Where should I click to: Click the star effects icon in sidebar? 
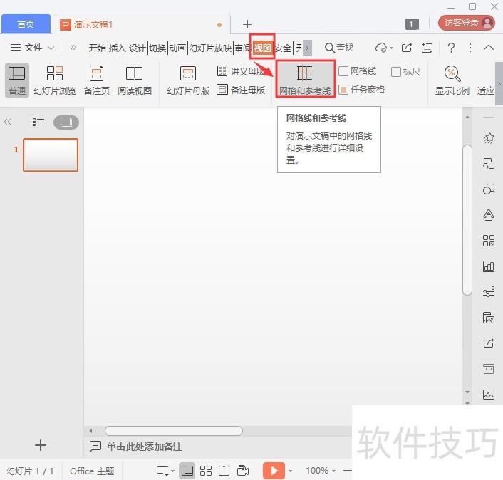click(489, 138)
